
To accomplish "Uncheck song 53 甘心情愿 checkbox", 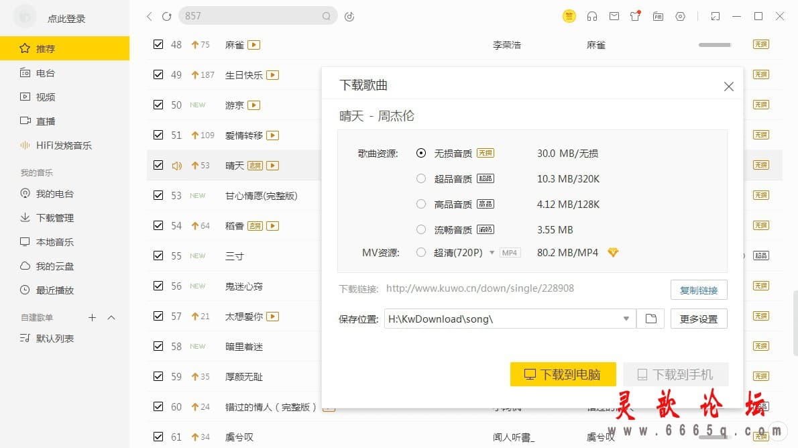I will click(x=158, y=195).
